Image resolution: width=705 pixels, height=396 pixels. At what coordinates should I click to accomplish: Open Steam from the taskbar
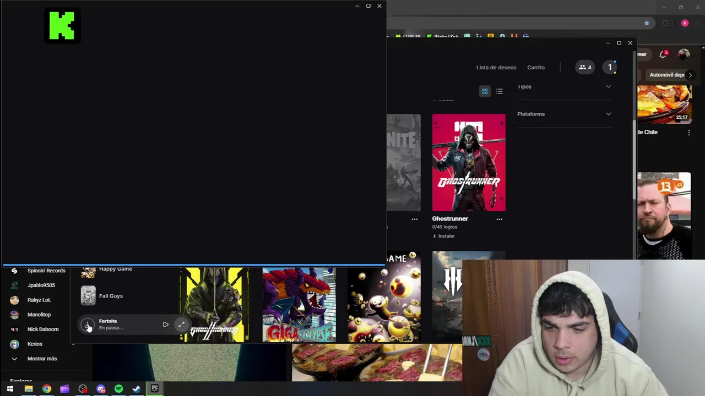coord(137,389)
